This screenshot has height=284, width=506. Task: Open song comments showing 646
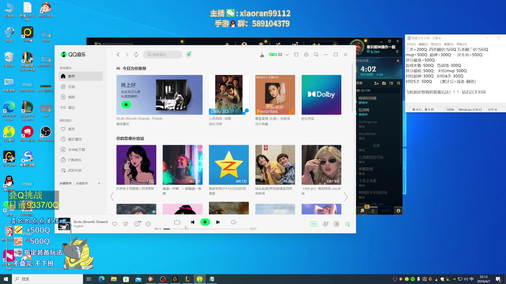[x=137, y=224]
